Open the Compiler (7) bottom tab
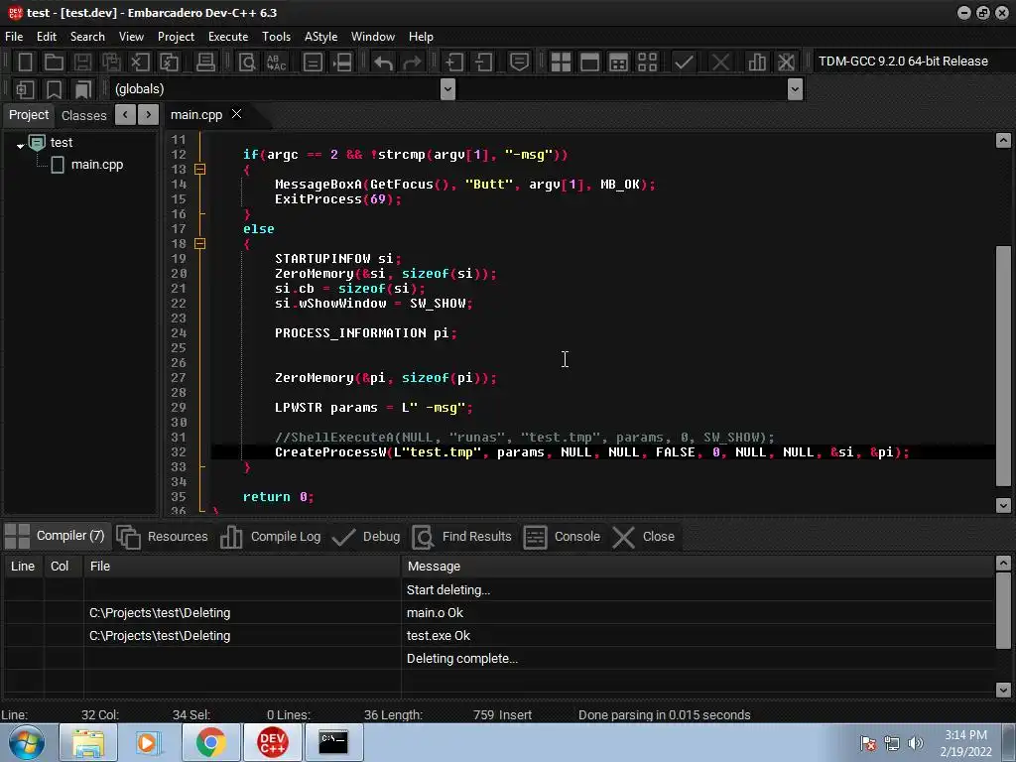Viewport: 1016px width, 762px height. [57, 536]
